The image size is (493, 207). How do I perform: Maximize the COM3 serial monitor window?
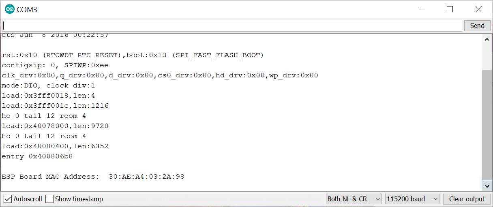pyautogui.click(x=450, y=9)
